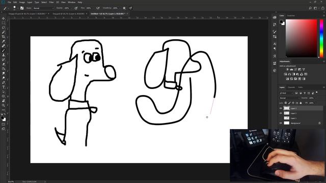Image resolution: width=326 pixels, height=183 pixels.
Task: Add a Hue/Saturation adjustment
Action: coord(285,74)
